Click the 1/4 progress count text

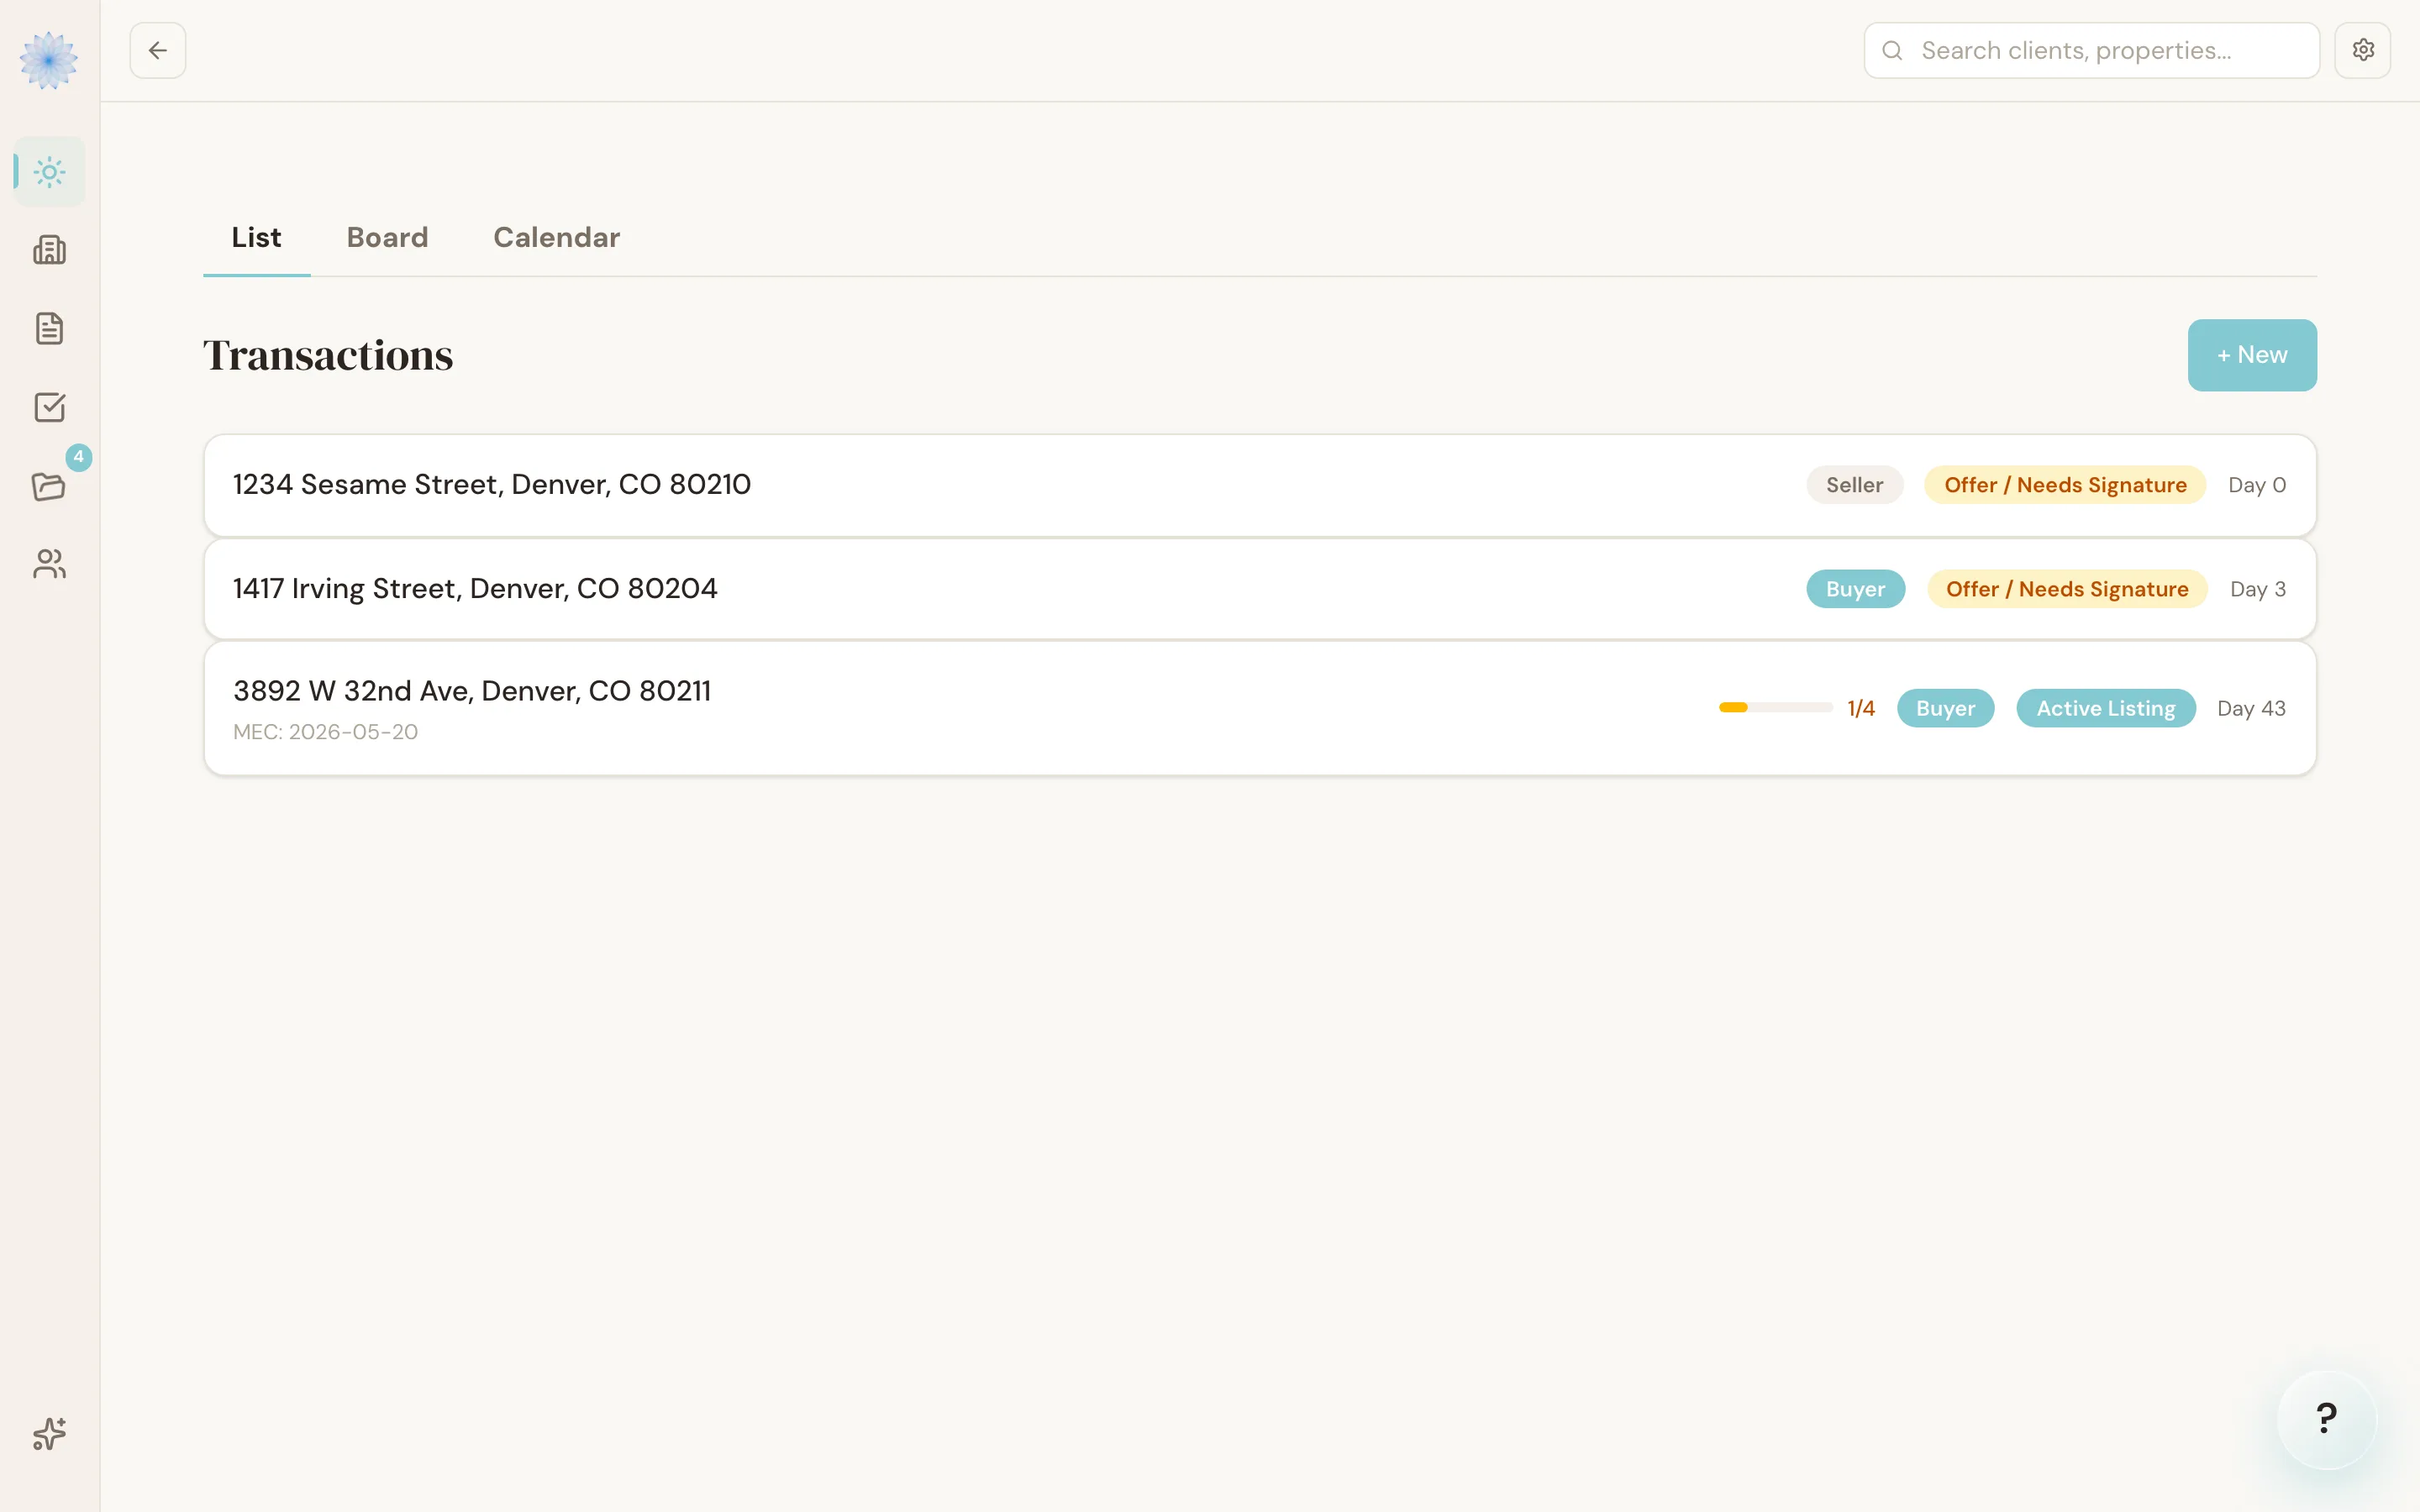click(1860, 708)
